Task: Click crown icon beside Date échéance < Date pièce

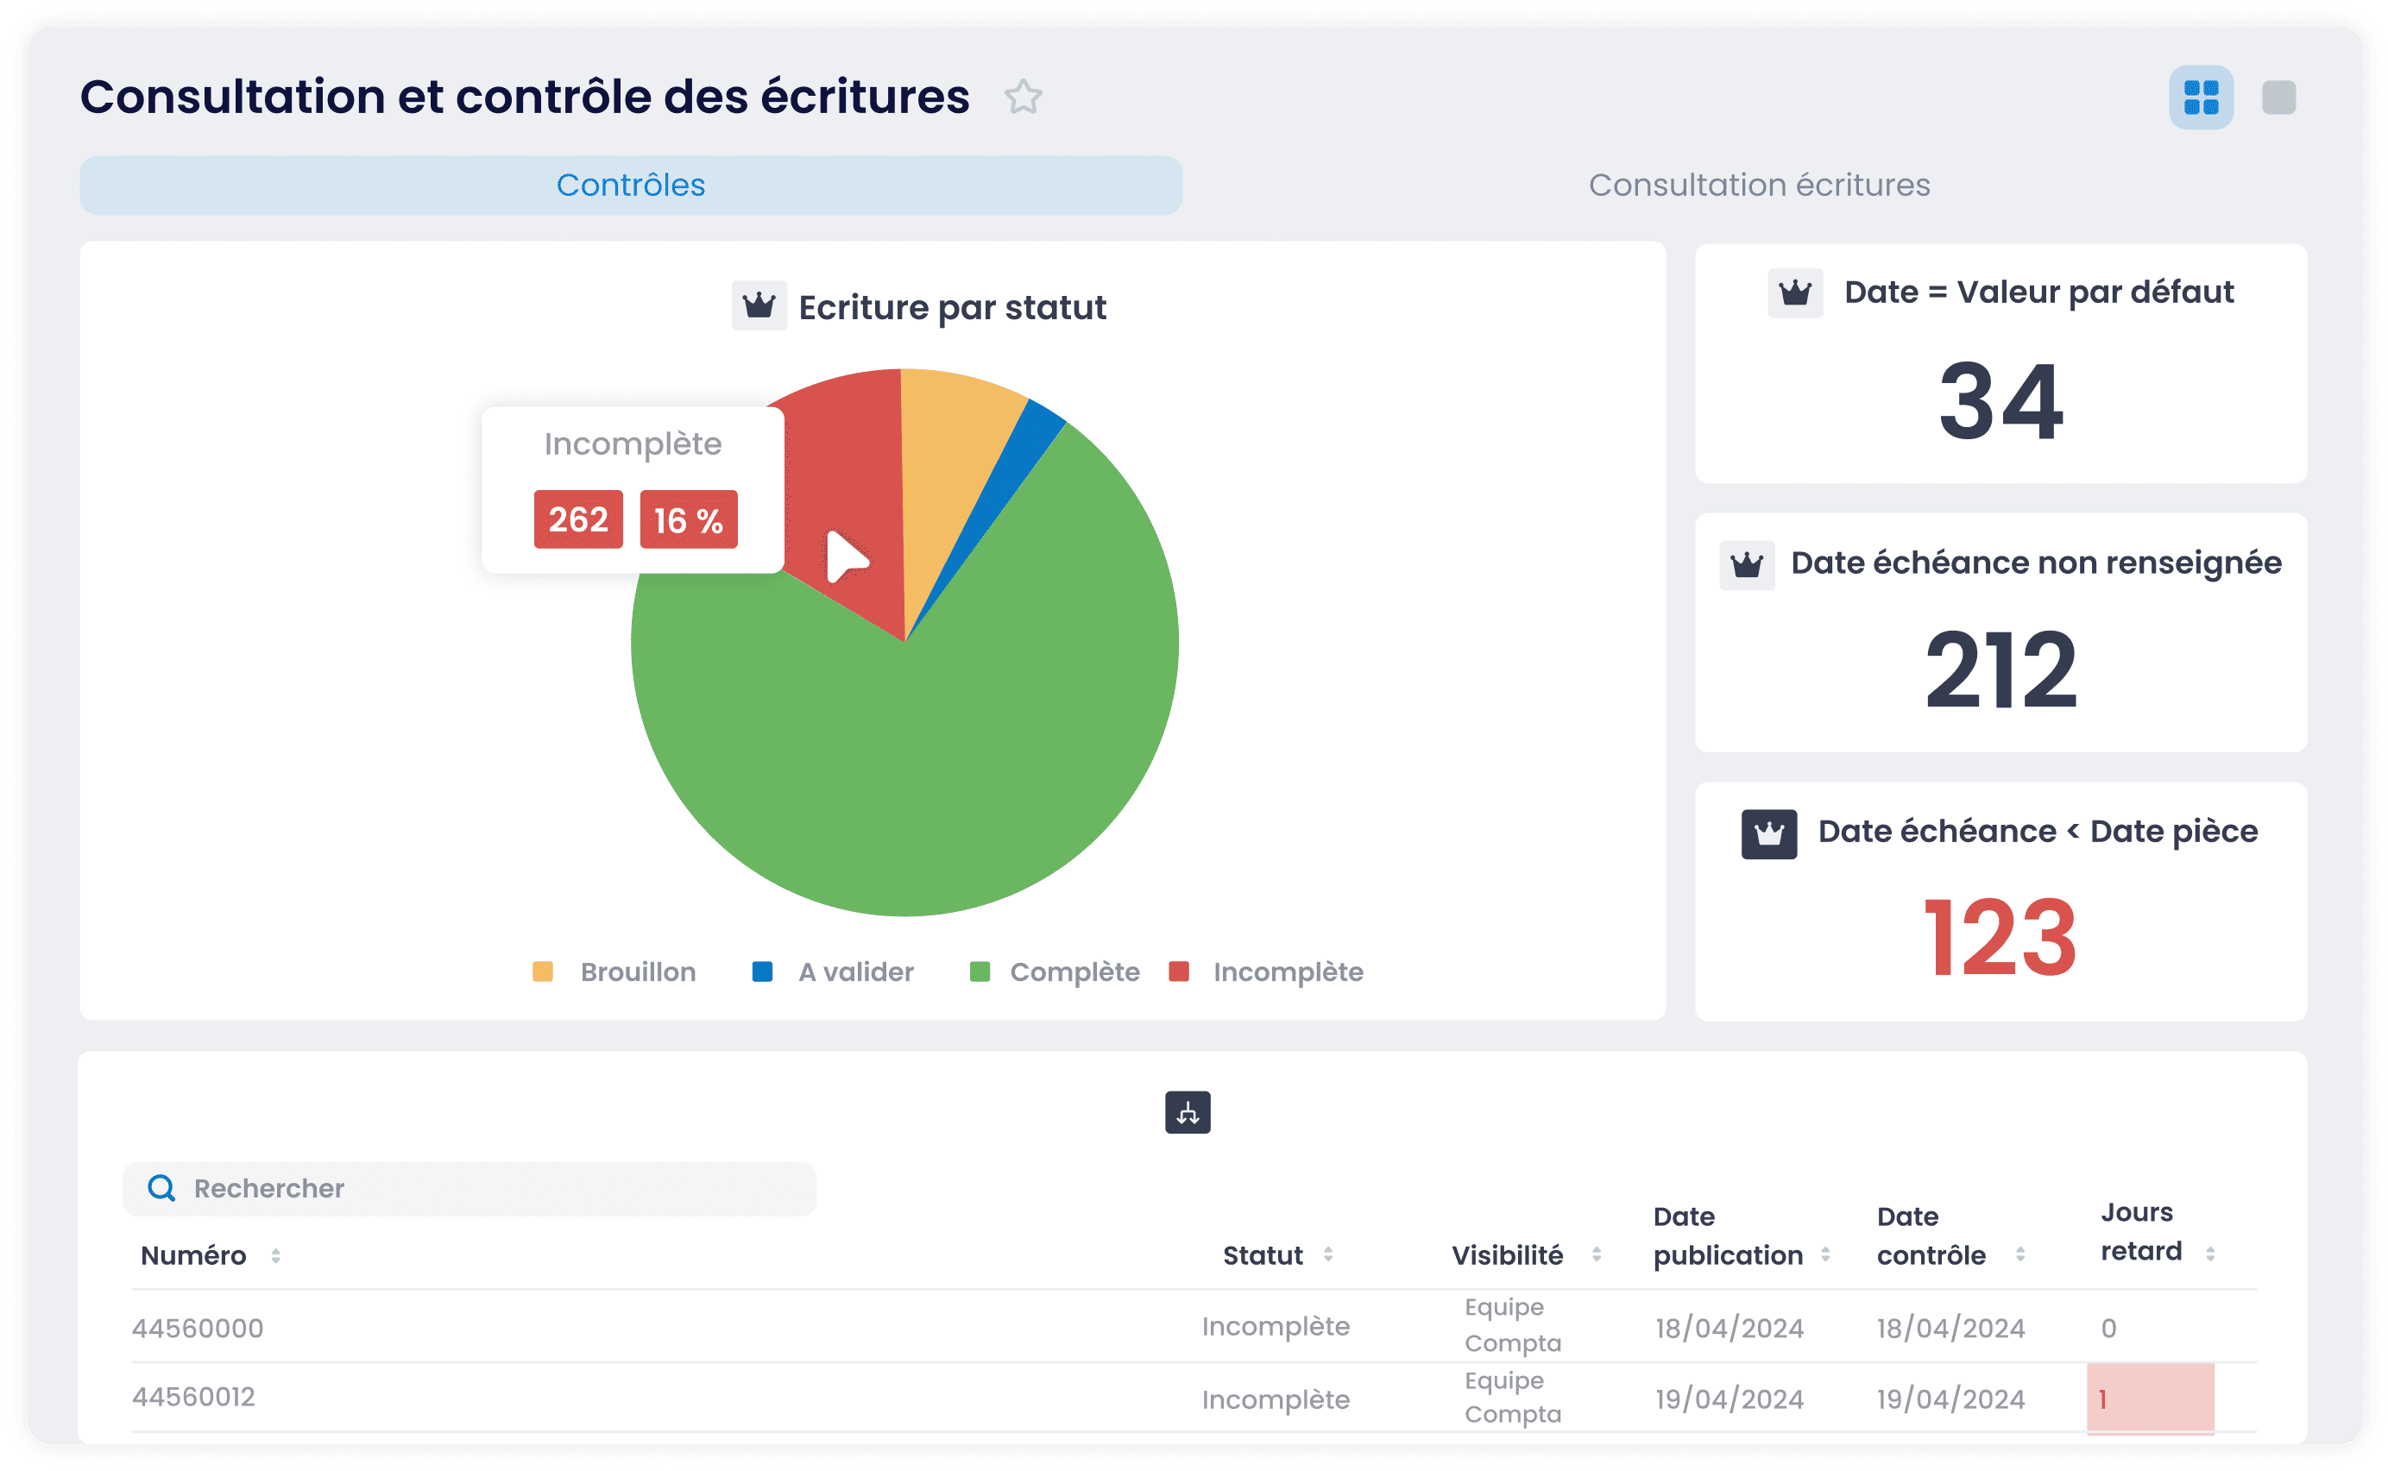Action: click(1769, 833)
